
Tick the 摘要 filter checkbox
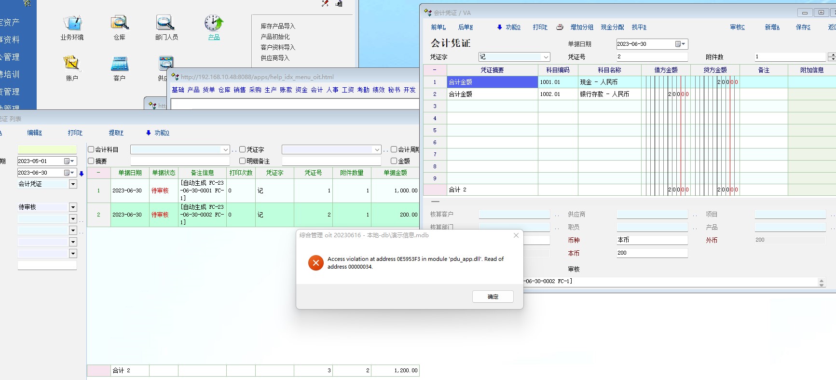point(91,161)
